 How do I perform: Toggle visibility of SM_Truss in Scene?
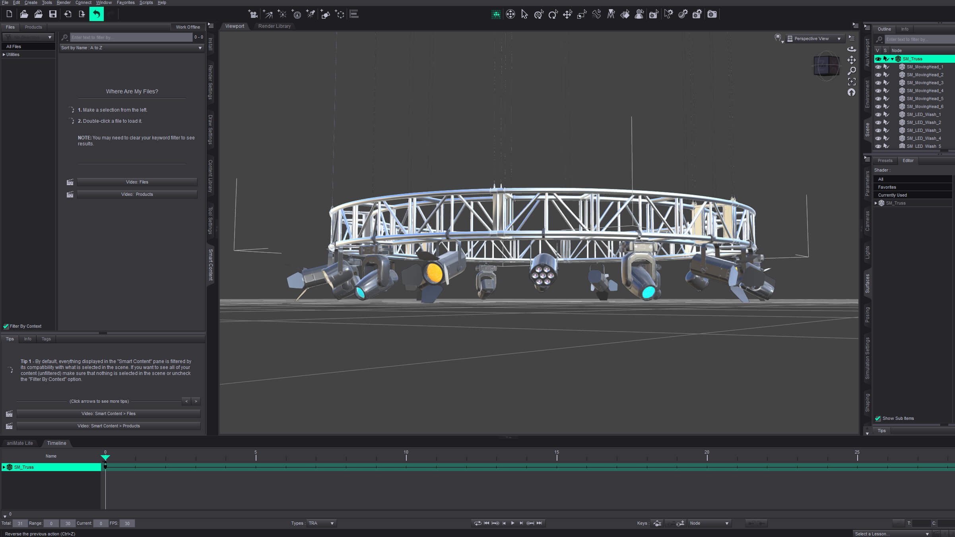click(x=878, y=59)
